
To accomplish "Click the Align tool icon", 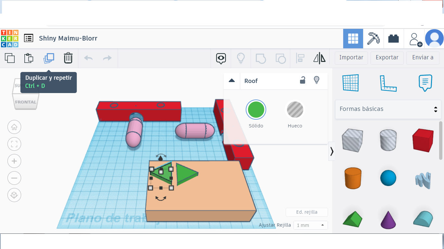I will point(300,58).
